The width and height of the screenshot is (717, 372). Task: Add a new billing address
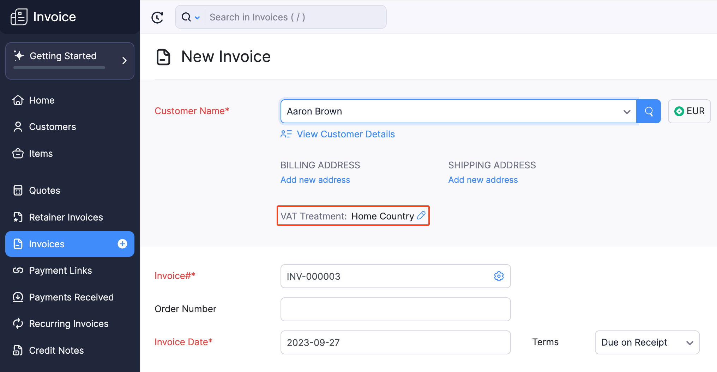pos(315,180)
